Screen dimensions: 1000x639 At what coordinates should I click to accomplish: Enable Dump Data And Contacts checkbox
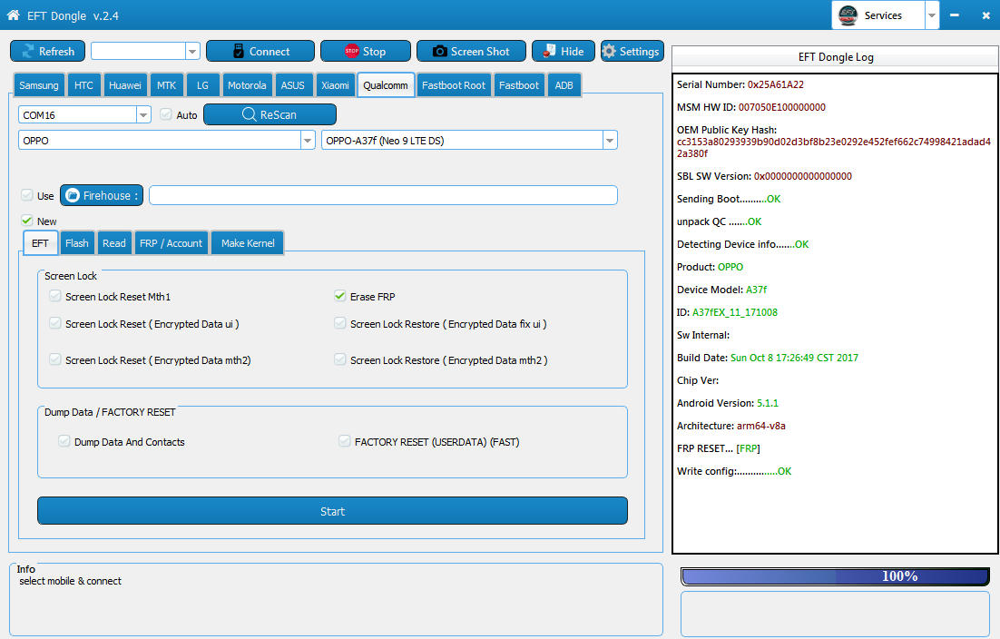[x=64, y=441]
